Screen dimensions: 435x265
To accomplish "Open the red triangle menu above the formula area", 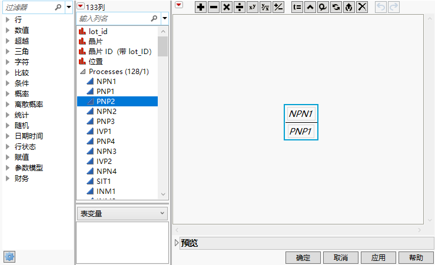I will point(179,5).
